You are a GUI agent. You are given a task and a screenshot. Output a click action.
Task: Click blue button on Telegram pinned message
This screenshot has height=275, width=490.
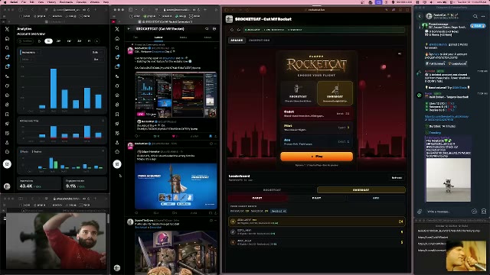pos(477,26)
